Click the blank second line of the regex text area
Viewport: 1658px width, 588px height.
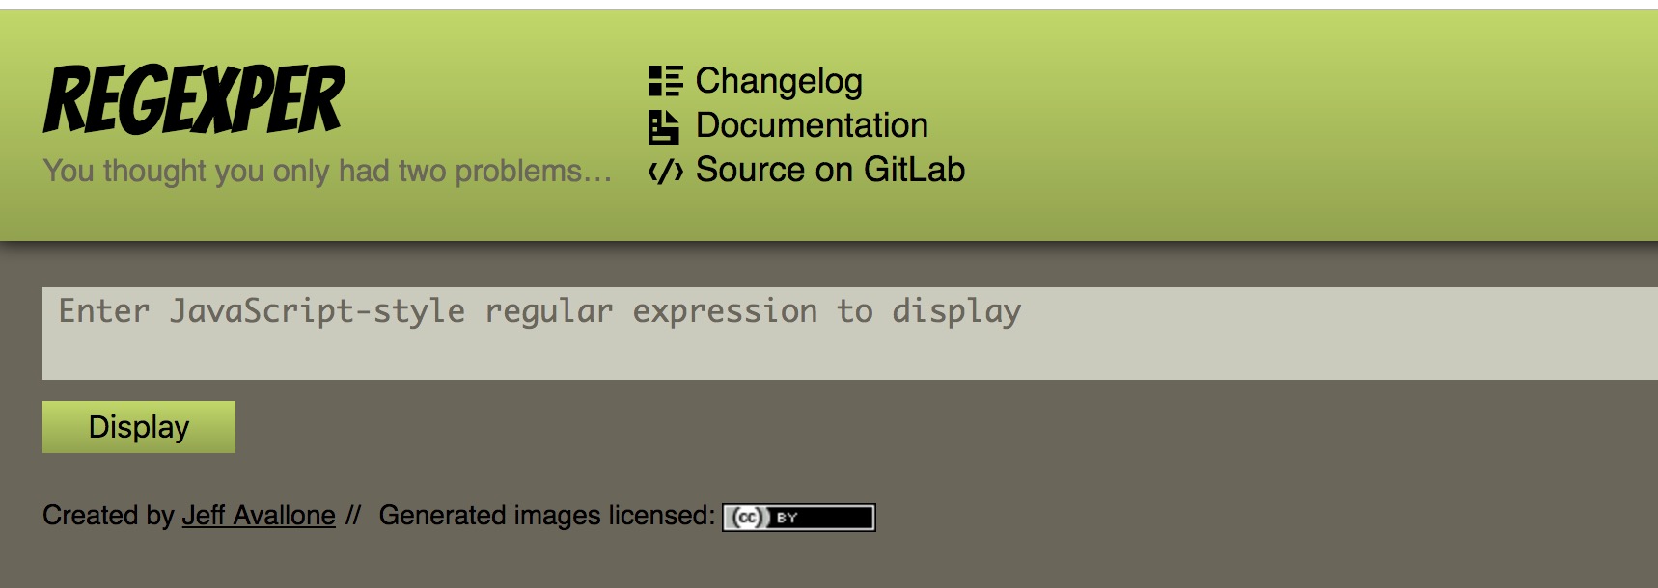pyautogui.click(x=850, y=355)
